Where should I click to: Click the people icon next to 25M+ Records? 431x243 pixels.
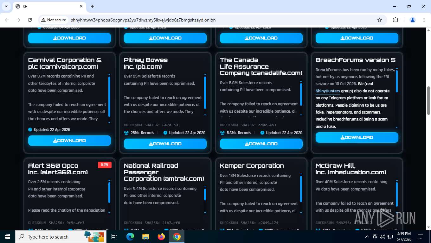coord(126,133)
